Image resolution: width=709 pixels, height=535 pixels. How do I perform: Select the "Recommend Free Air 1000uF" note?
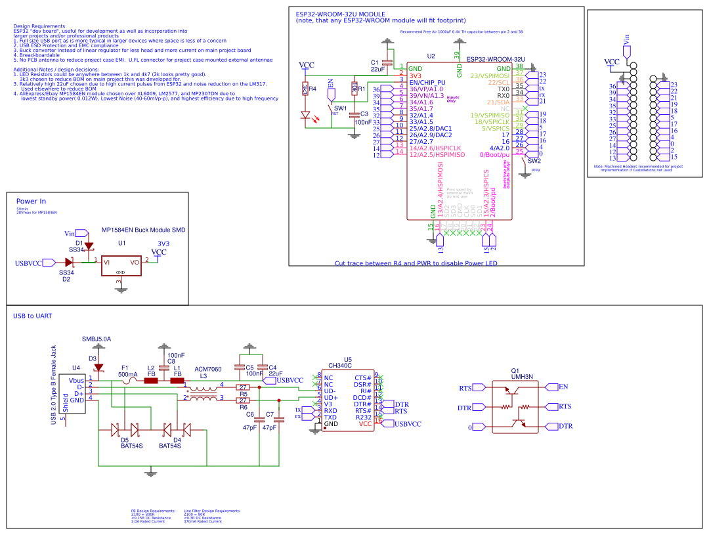click(462, 32)
